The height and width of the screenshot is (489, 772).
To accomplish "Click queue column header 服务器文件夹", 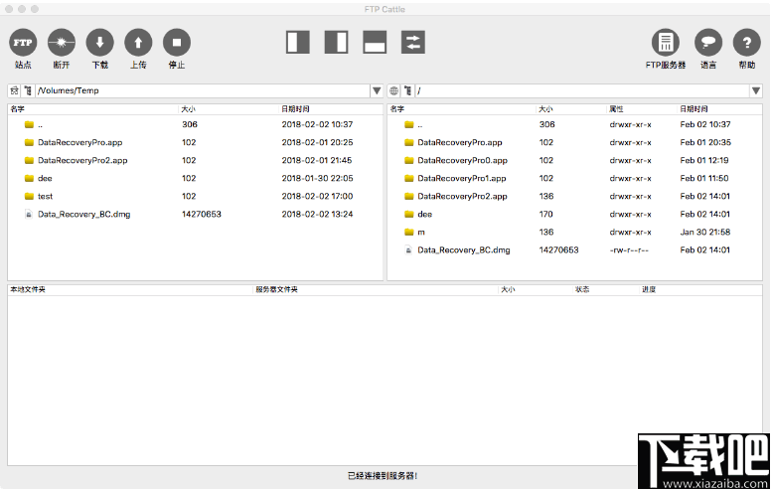I will [376, 289].
